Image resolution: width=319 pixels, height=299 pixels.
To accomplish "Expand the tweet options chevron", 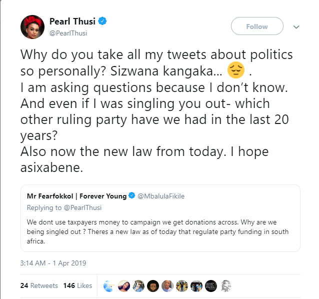I will 296,26.
